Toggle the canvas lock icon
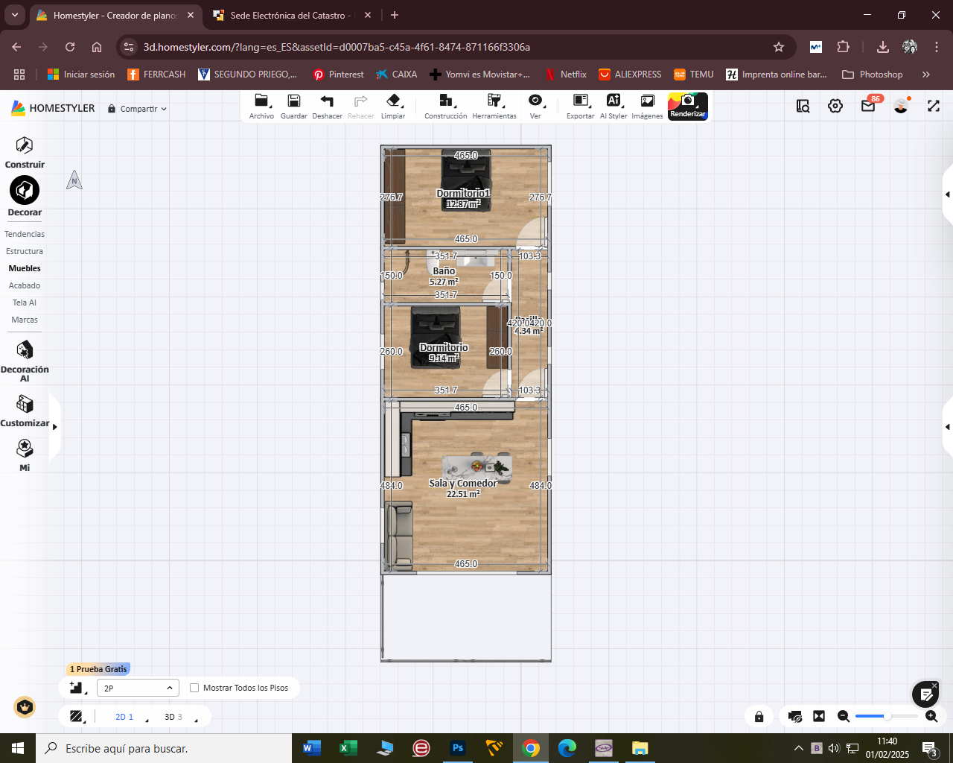The image size is (953, 763). 759,716
